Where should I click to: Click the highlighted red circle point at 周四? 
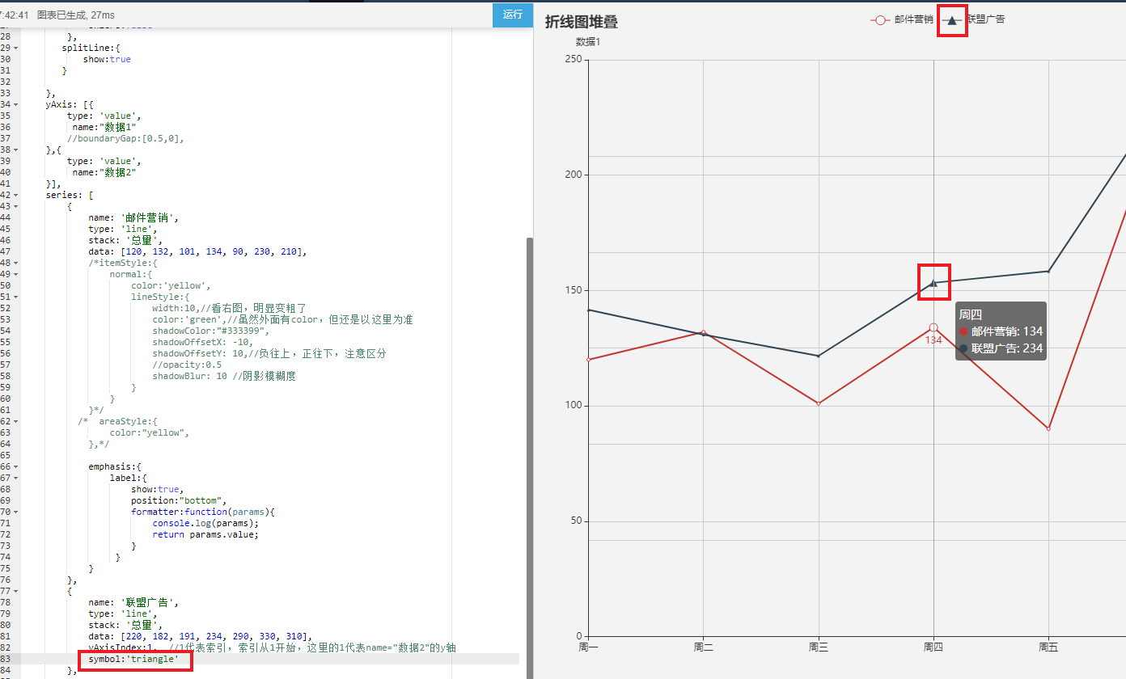click(x=933, y=327)
